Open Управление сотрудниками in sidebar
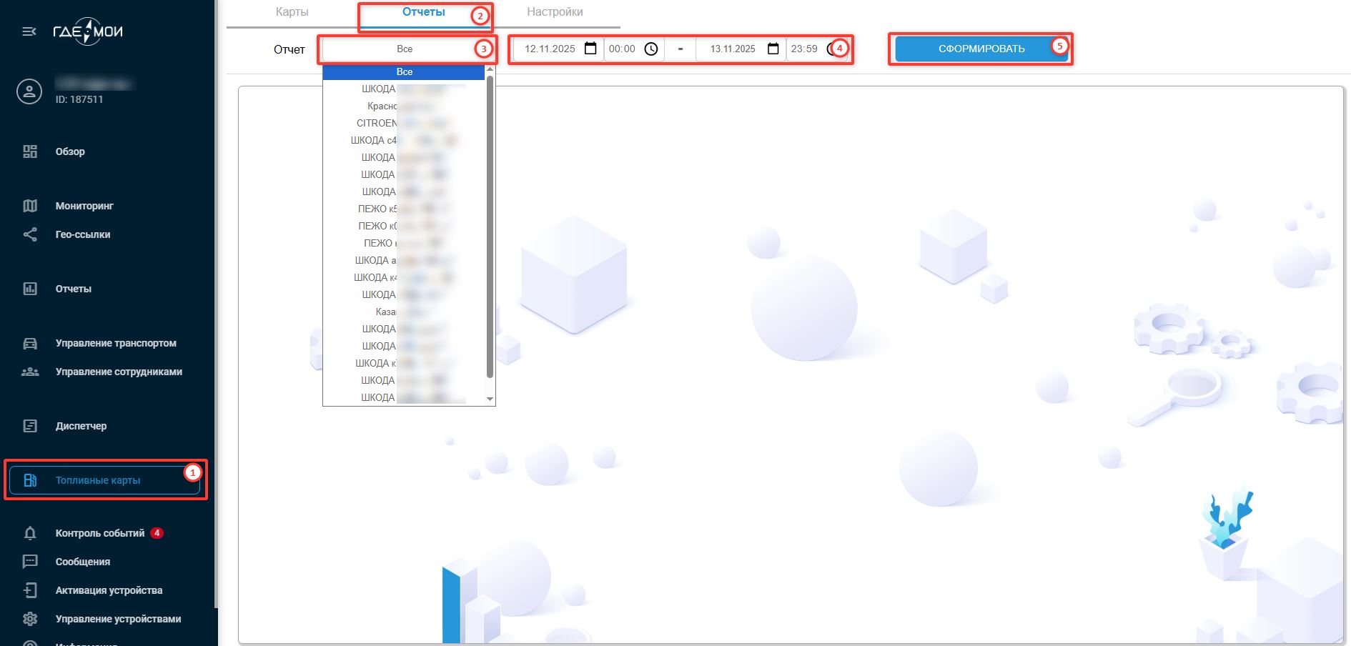 pyautogui.click(x=119, y=372)
